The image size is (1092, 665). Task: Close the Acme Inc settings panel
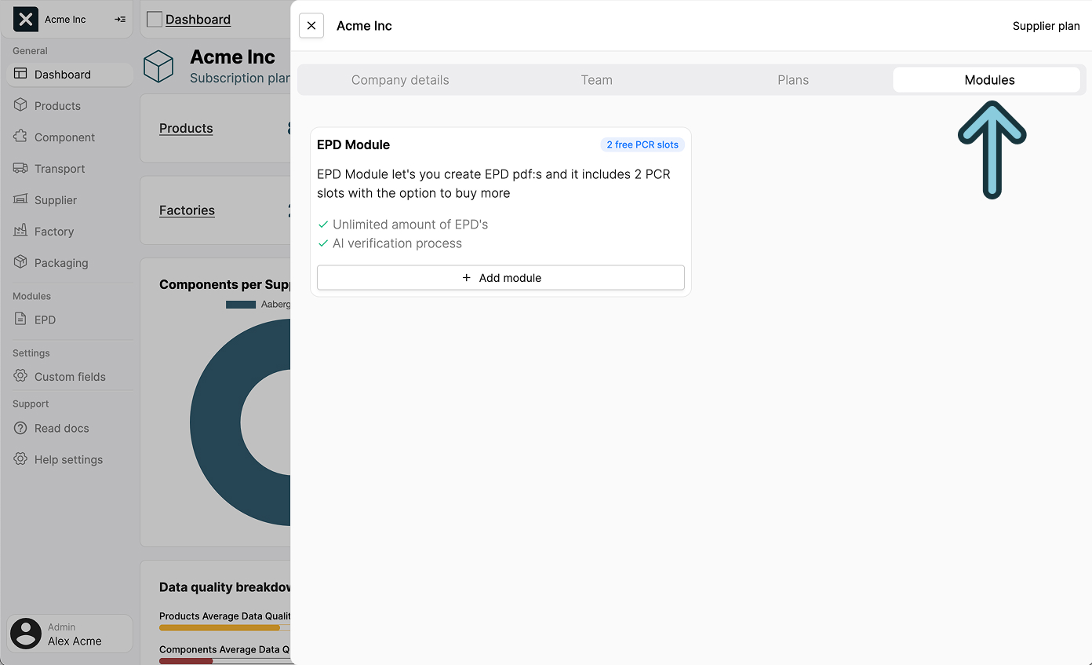[311, 26]
